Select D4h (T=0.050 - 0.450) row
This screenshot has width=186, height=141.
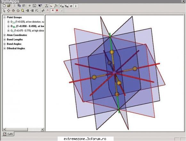point(27,26)
